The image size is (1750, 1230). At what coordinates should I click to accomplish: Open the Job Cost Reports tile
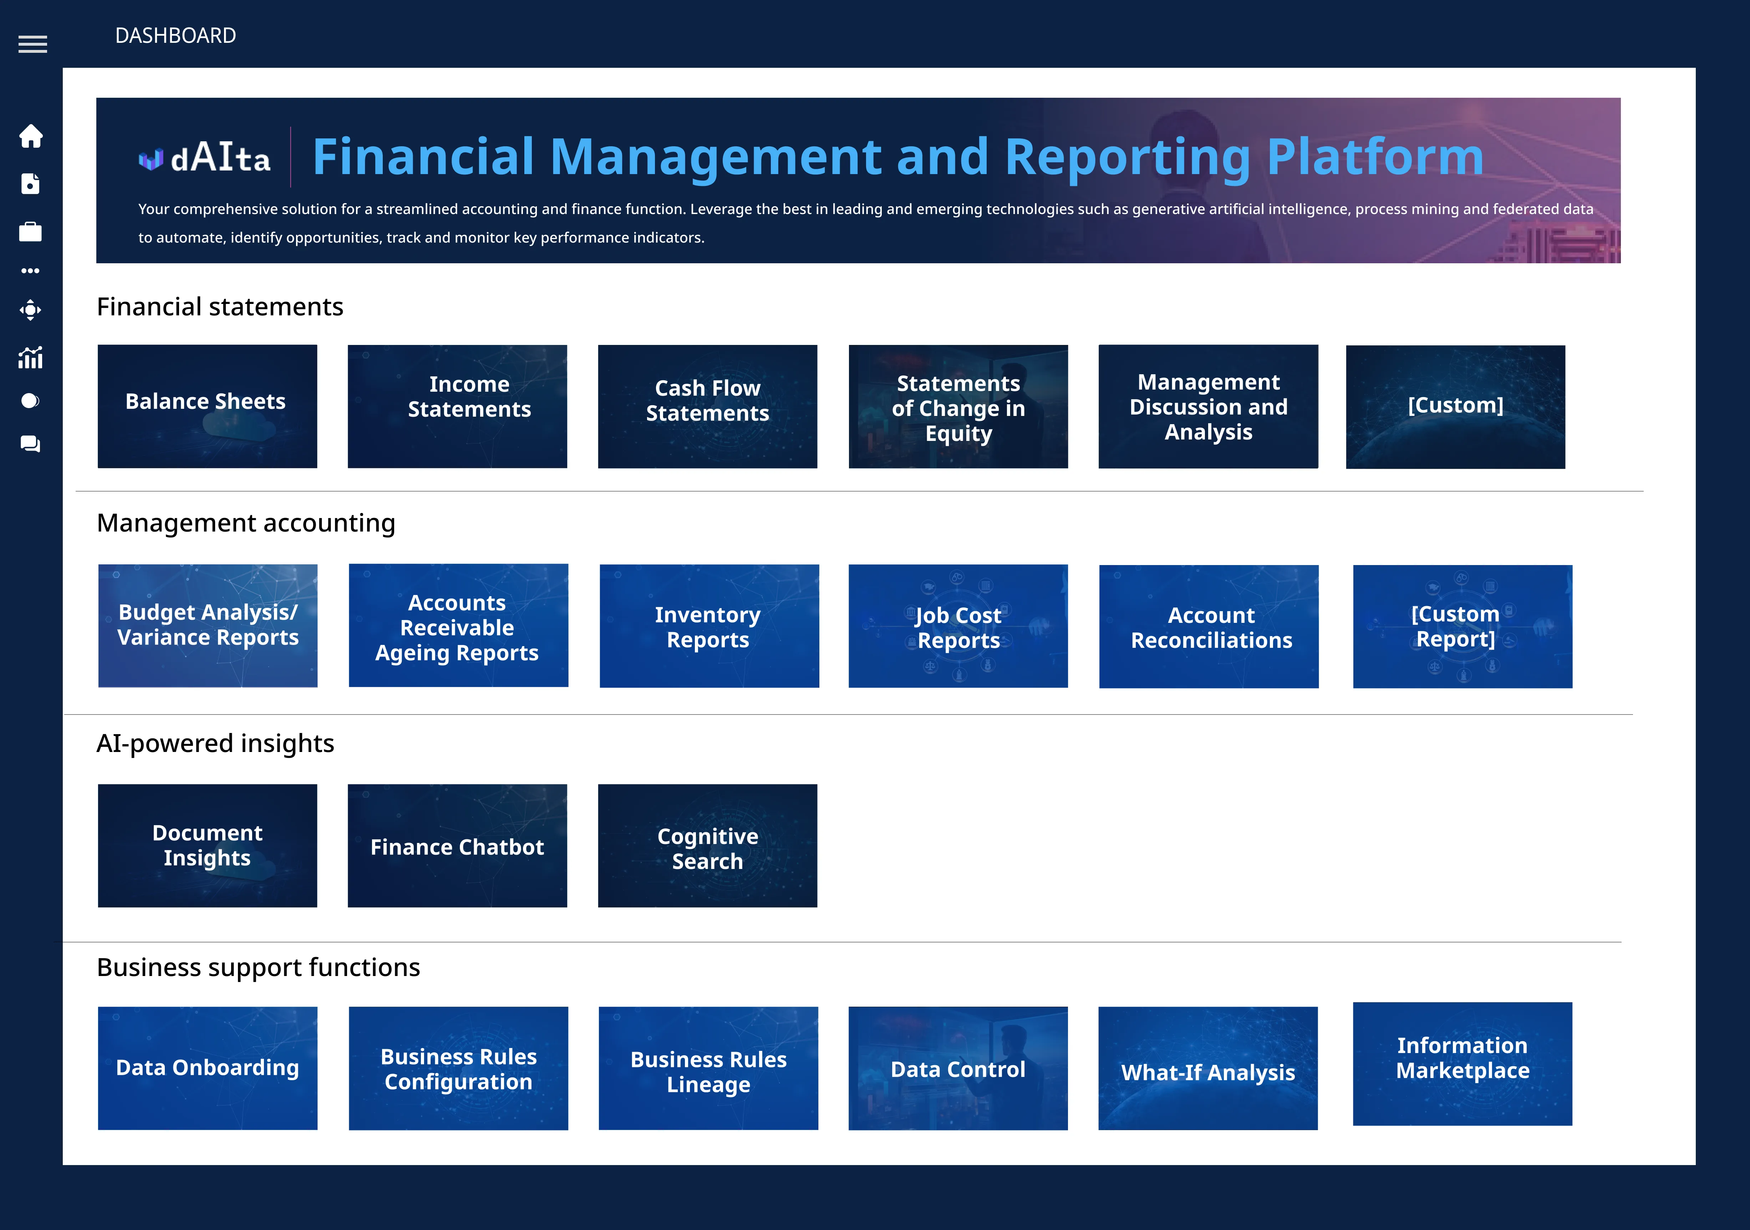(958, 626)
